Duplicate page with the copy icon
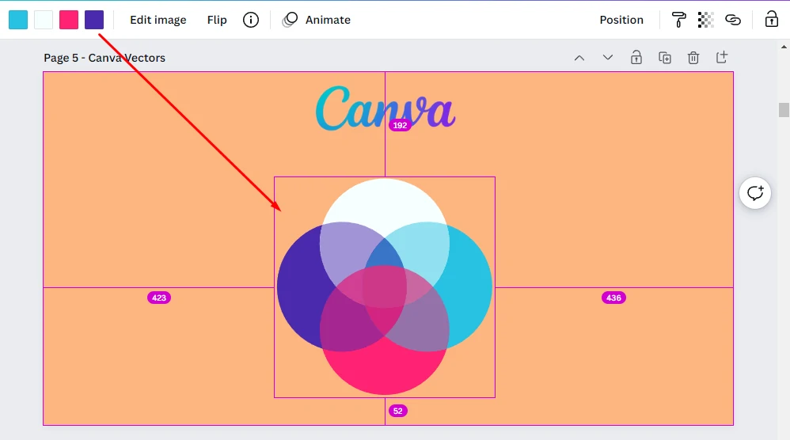 (x=665, y=58)
